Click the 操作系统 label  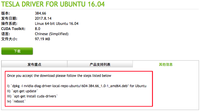(x=9, y=23)
